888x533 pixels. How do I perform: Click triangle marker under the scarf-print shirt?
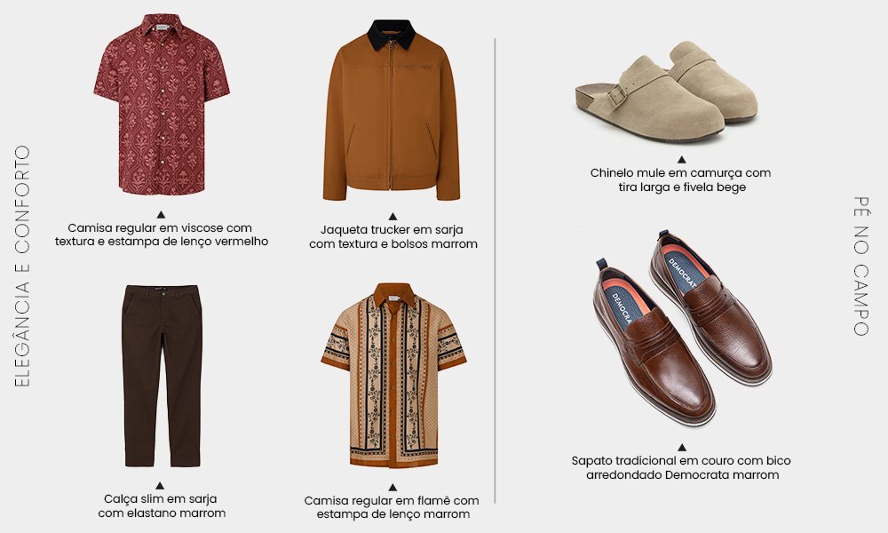(392, 488)
